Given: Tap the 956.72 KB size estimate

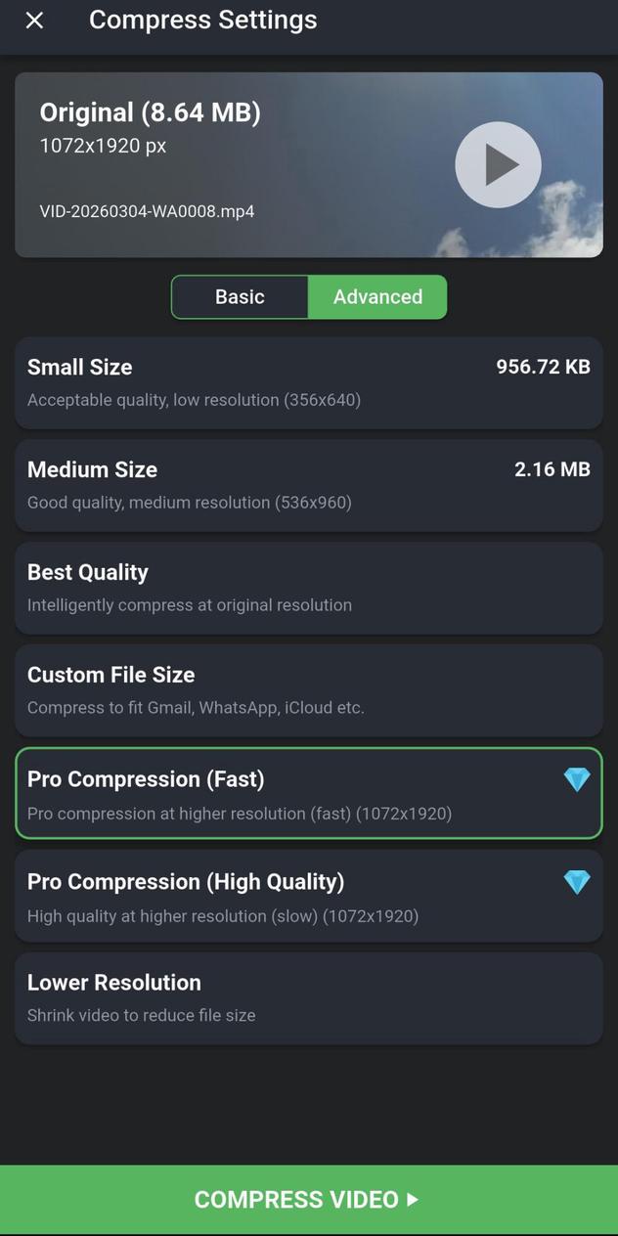Looking at the screenshot, I should pyautogui.click(x=543, y=368).
